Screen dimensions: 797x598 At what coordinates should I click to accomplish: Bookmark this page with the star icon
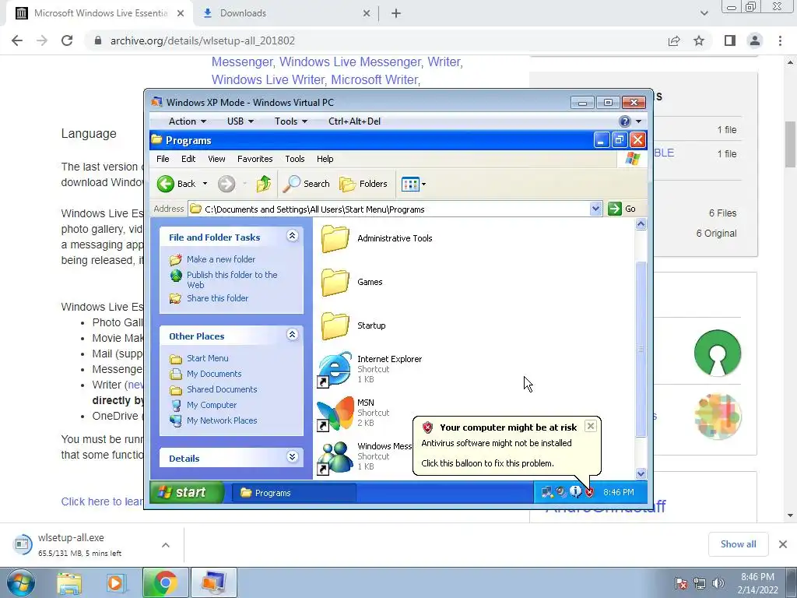(699, 40)
